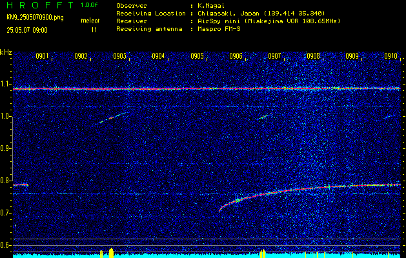406x258 pixels.
Task: Click the 1.0 frequency axis label
Action: click(x=5, y=117)
